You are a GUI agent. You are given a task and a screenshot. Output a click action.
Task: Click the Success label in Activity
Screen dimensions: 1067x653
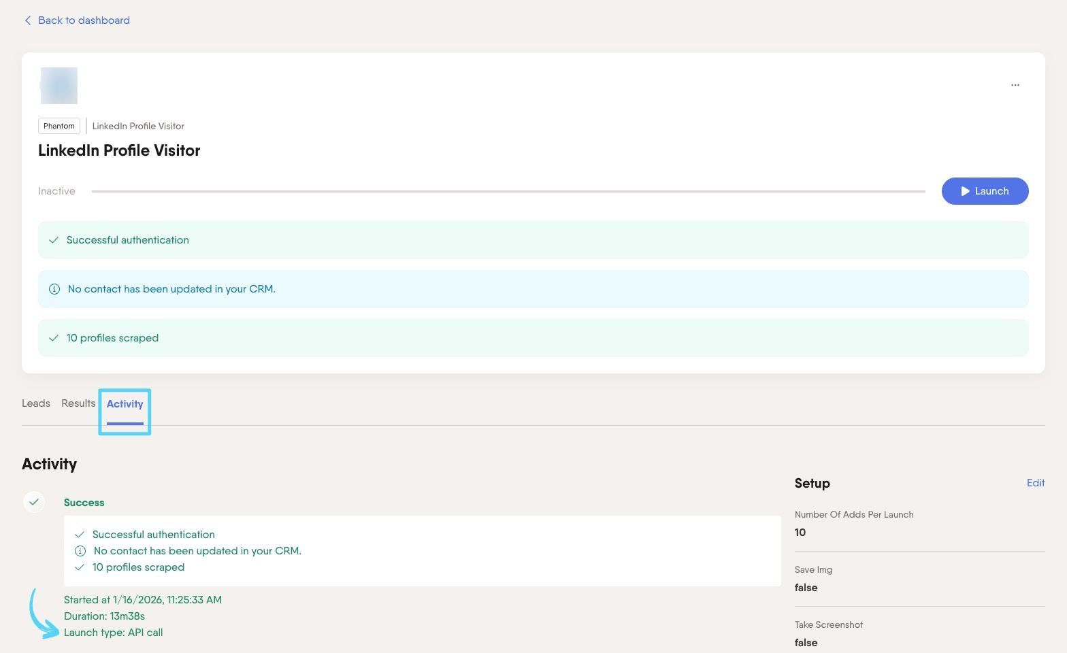(84, 503)
